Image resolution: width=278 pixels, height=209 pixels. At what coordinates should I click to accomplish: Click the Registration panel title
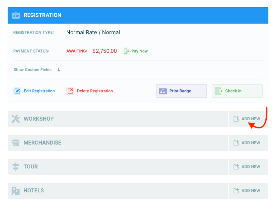click(x=42, y=15)
